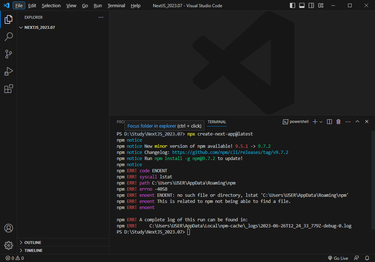Open the errors and warnings status item
375x262 pixels.
tap(14, 258)
